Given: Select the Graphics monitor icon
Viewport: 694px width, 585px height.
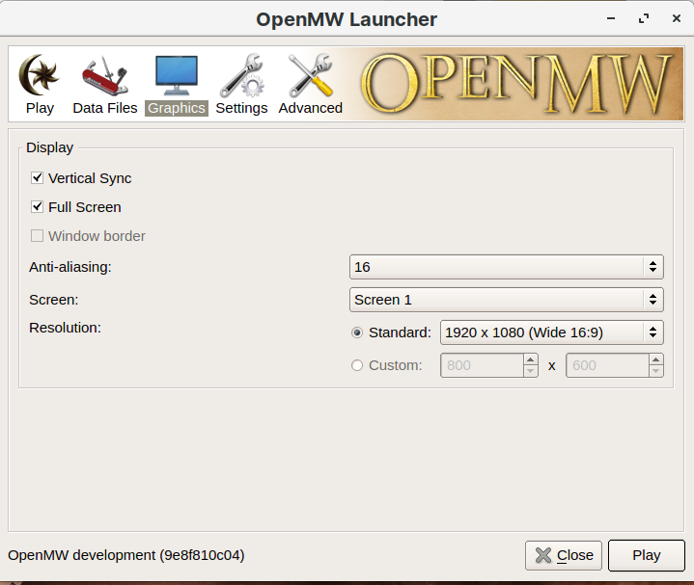Looking at the screenshot, I should point(176,74).
